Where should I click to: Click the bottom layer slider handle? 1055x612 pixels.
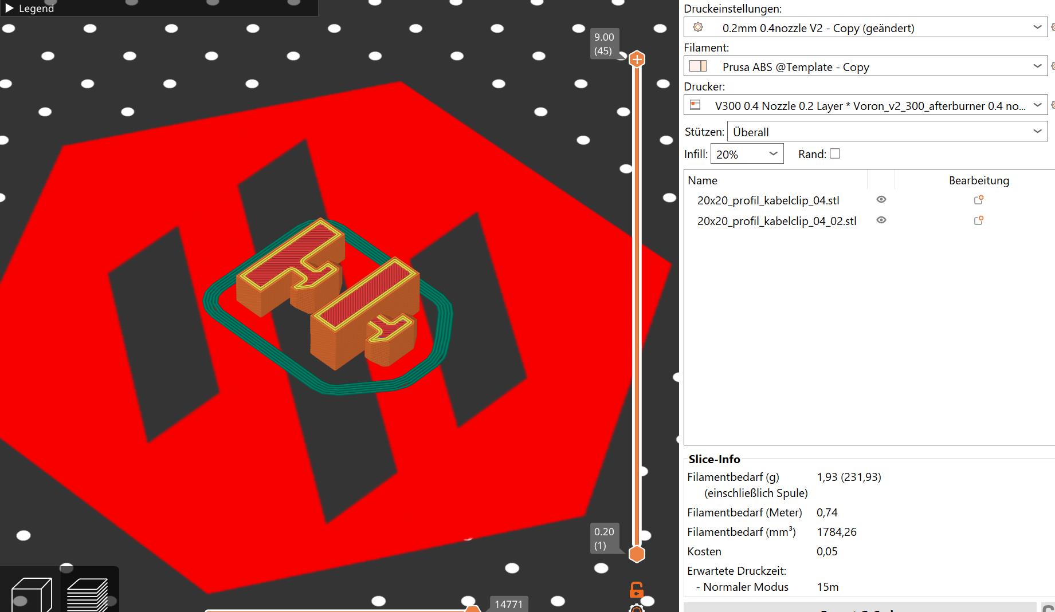(x=637, y=554)
